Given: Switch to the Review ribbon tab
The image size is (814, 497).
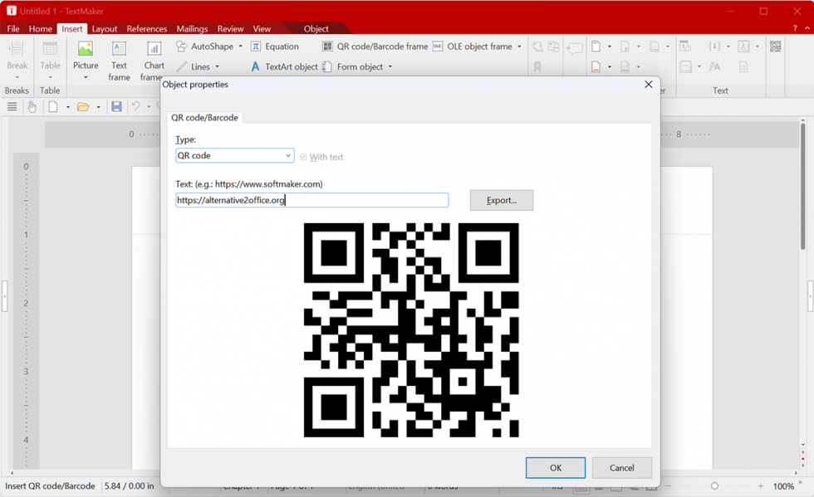Looking at the screenshot, I should coord(230,27).
